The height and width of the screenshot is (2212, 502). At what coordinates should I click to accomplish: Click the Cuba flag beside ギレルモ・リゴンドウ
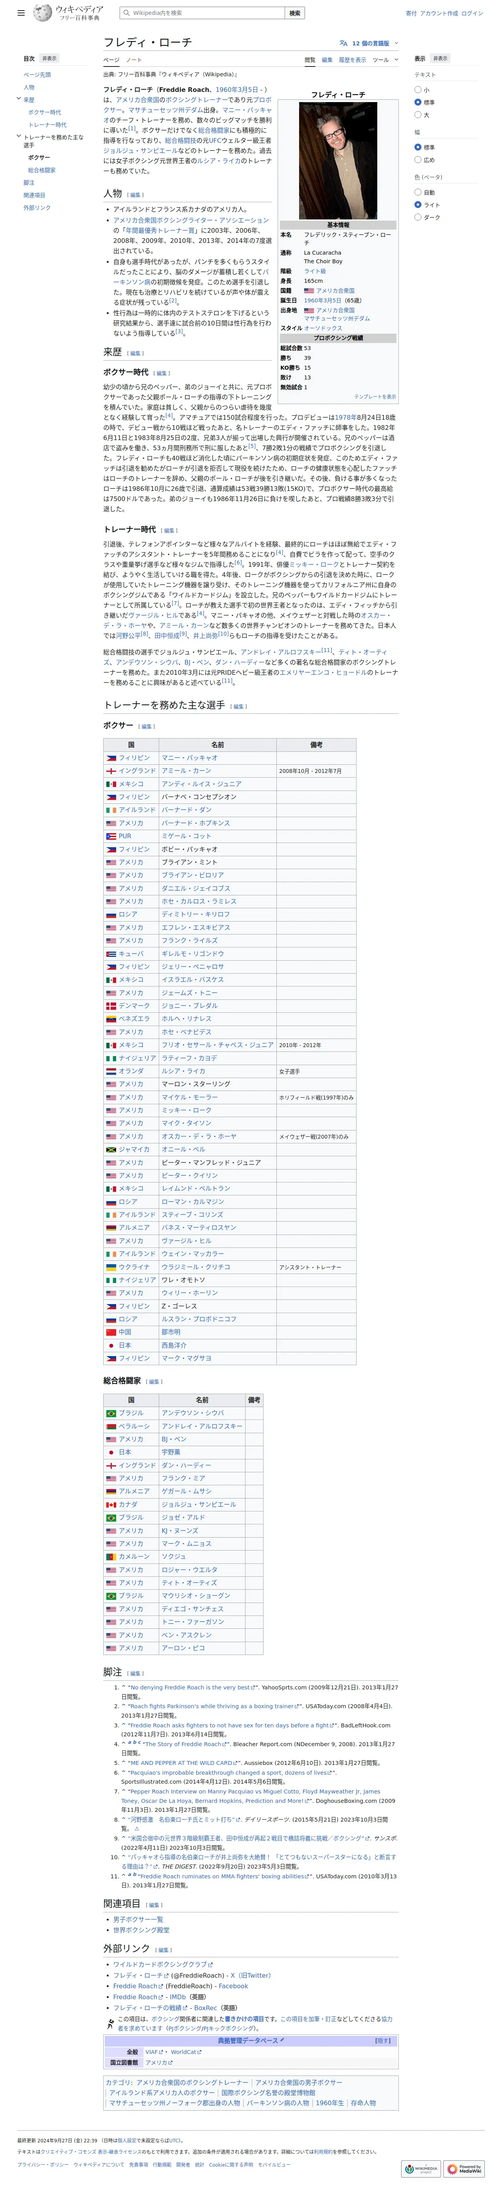pos(111,954)
